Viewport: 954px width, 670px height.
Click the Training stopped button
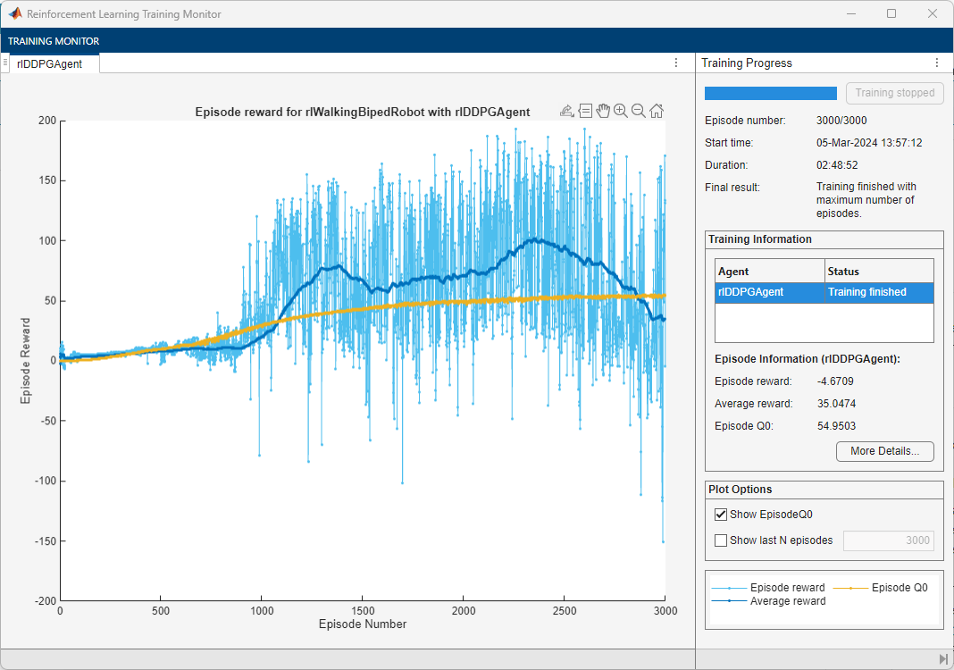tap(894, 93)
